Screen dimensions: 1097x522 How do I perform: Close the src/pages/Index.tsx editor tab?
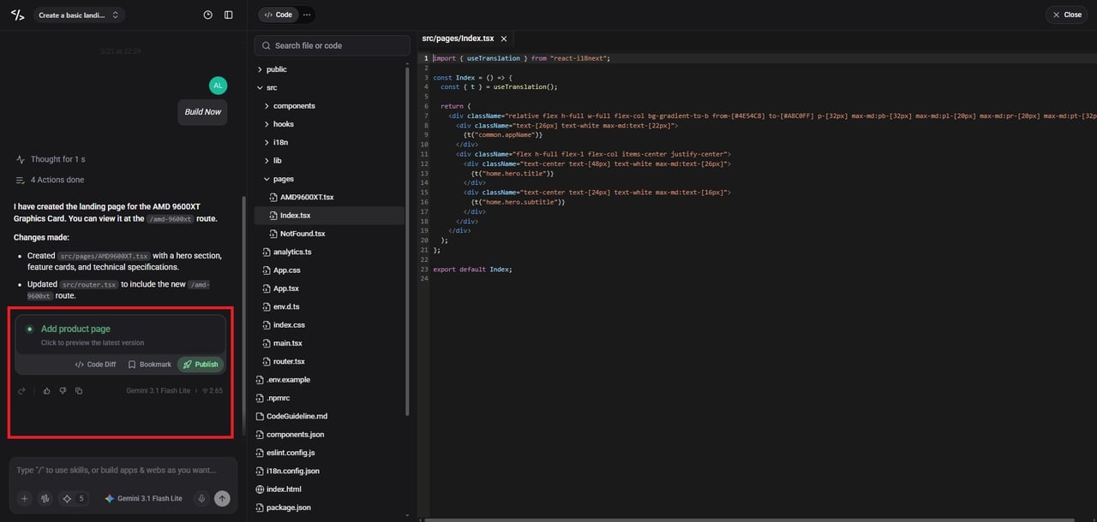pyautogui.click(x=504, y=39)
